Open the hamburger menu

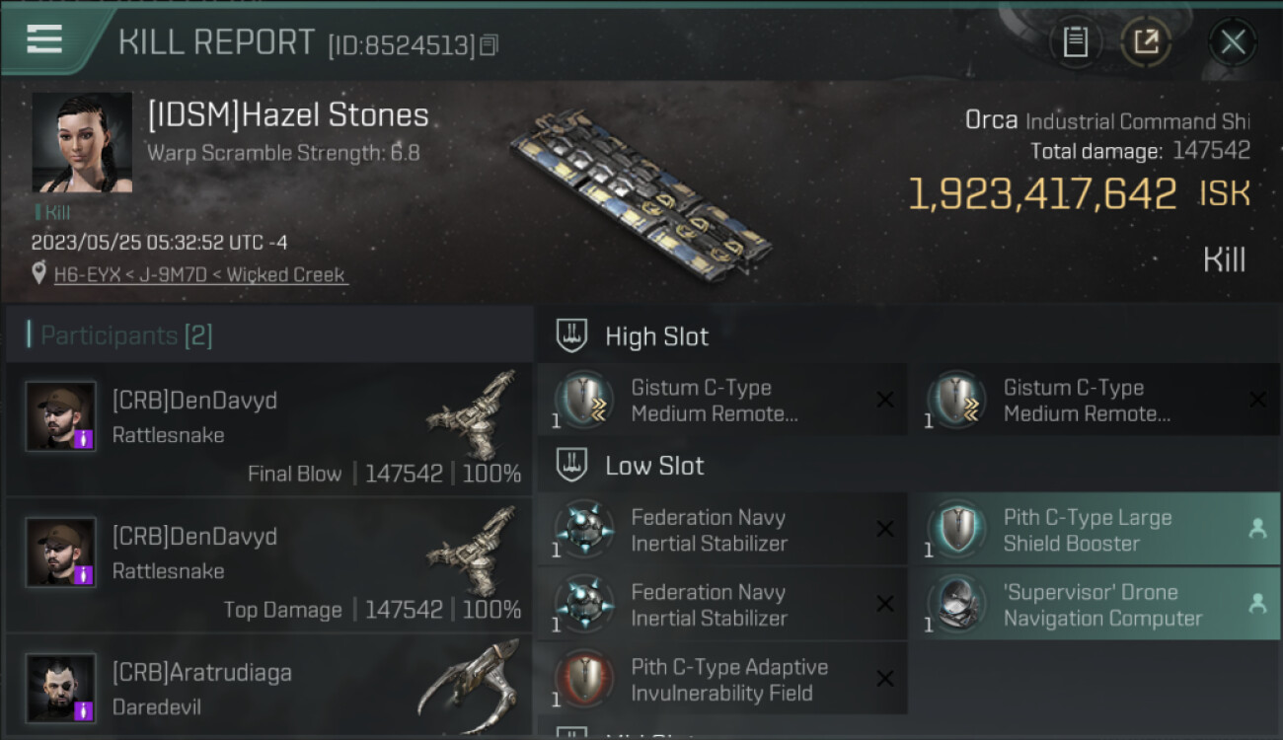tap(44, 39)
